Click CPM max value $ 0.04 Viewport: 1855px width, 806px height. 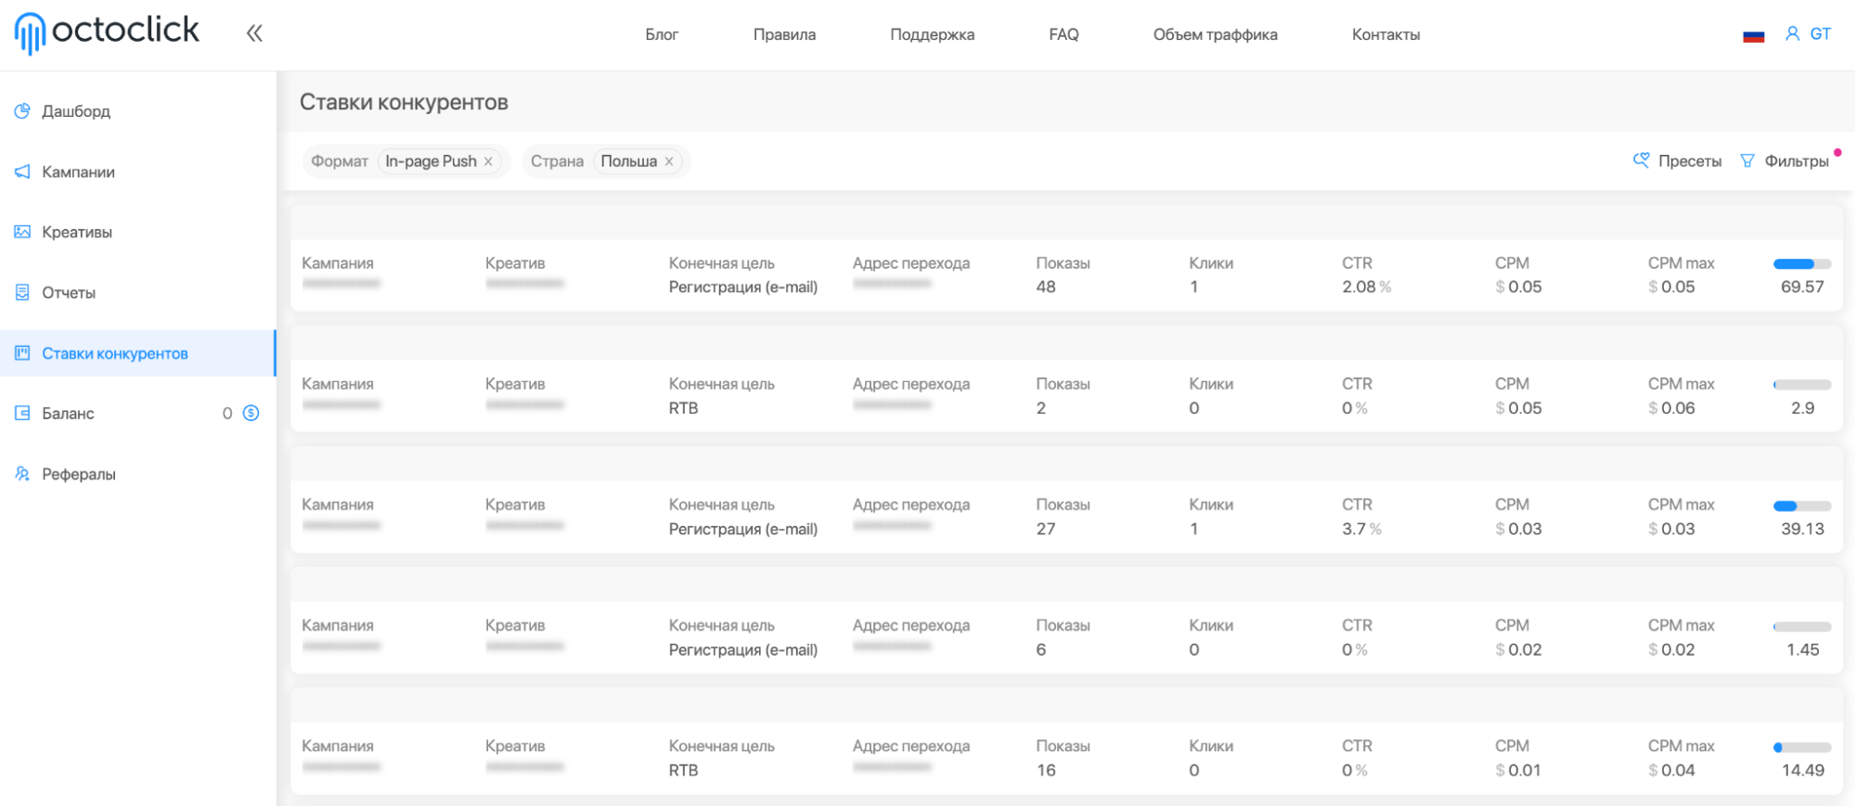tap(1671, 770)
